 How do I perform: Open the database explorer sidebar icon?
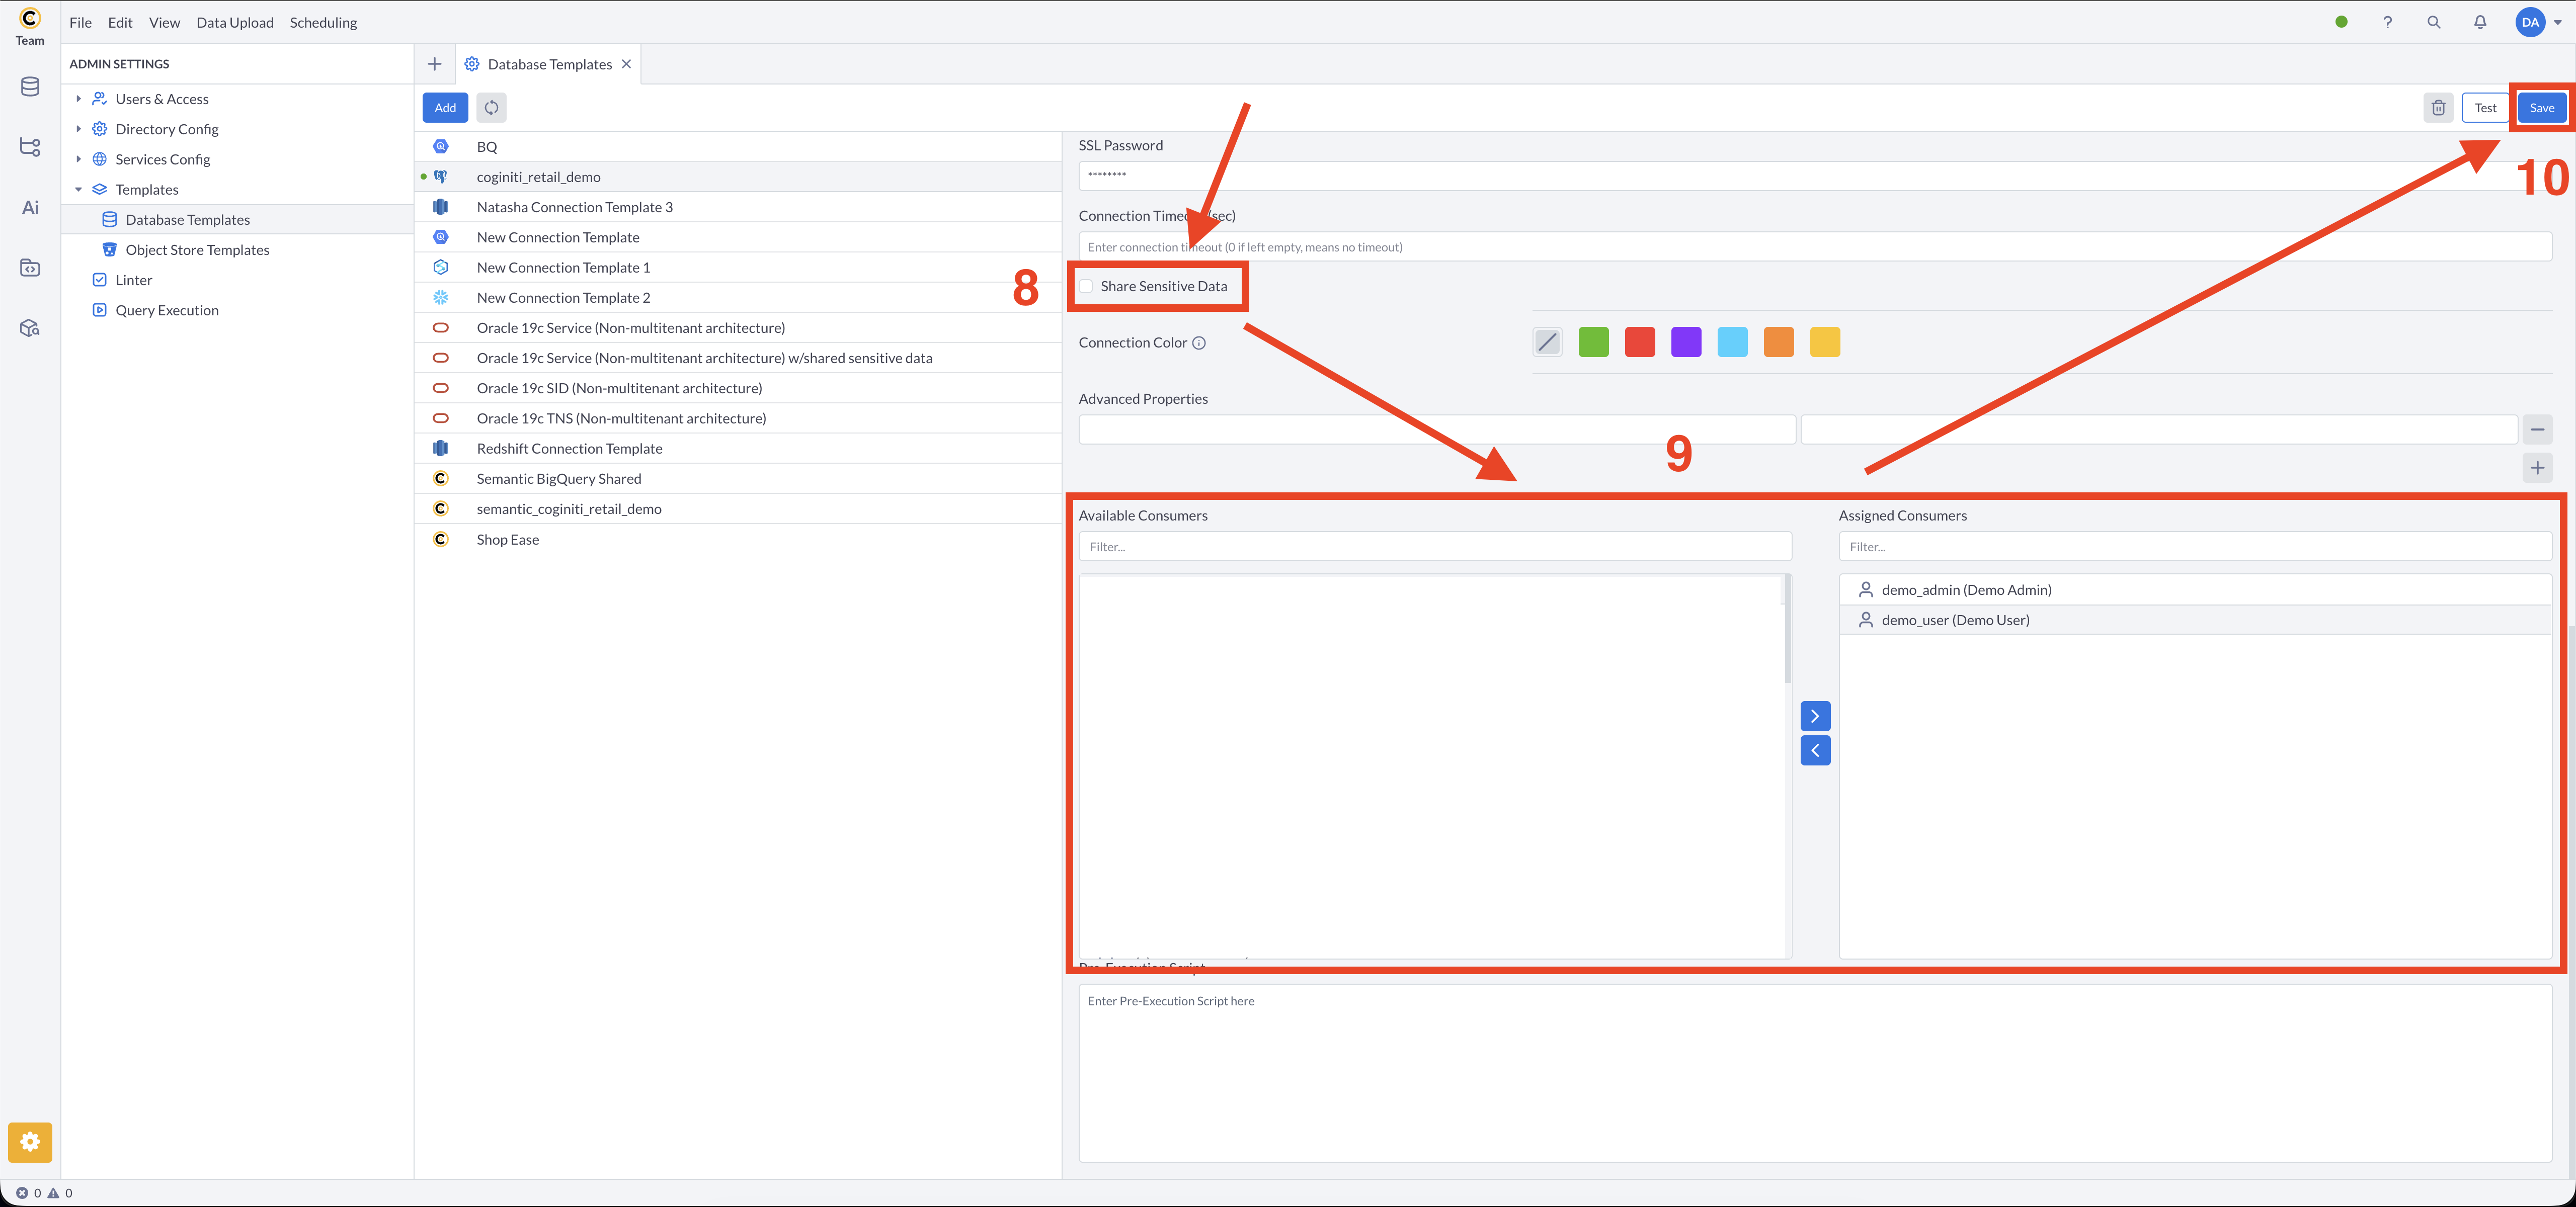tap(30, 87)
